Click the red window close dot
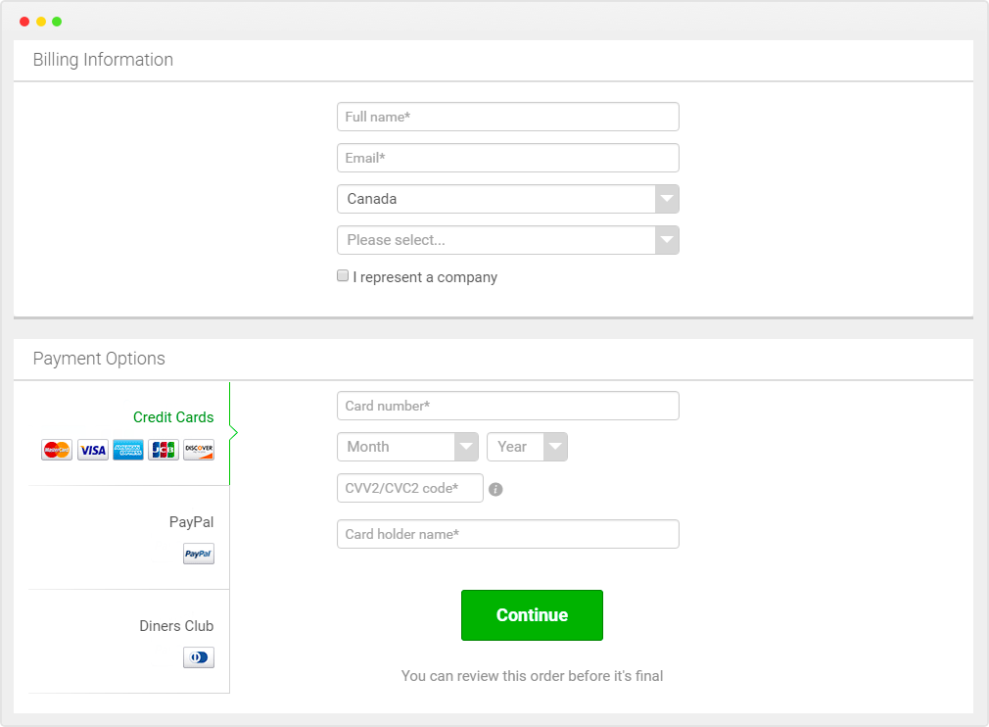 pyautogui.click(x=24, y=22)
